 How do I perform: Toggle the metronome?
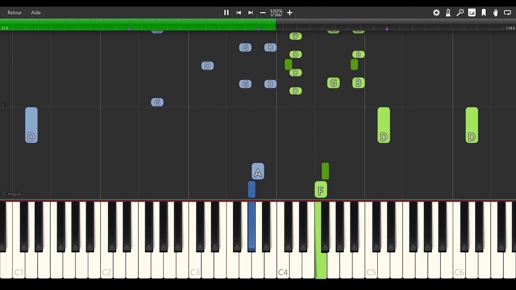448,12
